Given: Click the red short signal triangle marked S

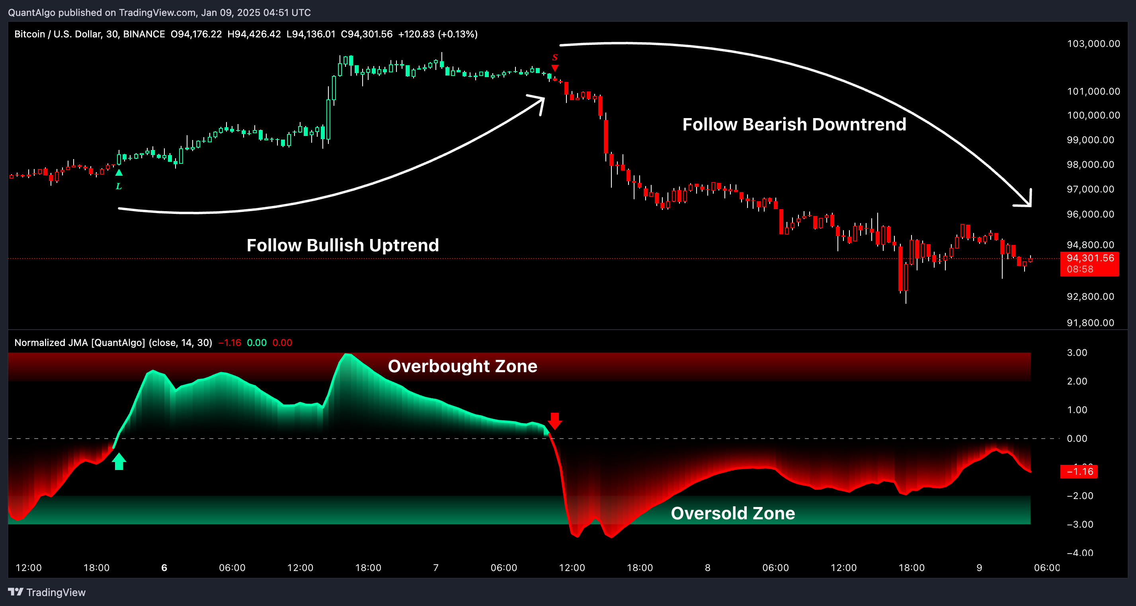Looking at the screenshot, I should [x=555, y=68].
